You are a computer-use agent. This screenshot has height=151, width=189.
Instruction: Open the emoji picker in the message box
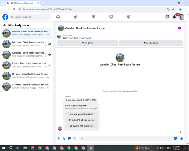click(x=175, y=138)
